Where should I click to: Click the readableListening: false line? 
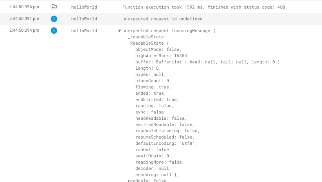[x=167, y=131]
